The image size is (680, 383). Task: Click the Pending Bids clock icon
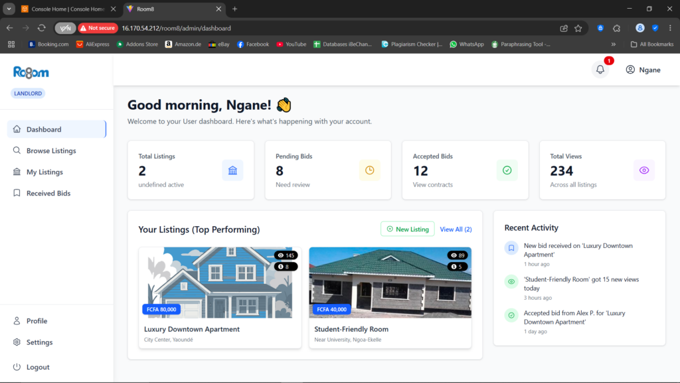(369, 170)
